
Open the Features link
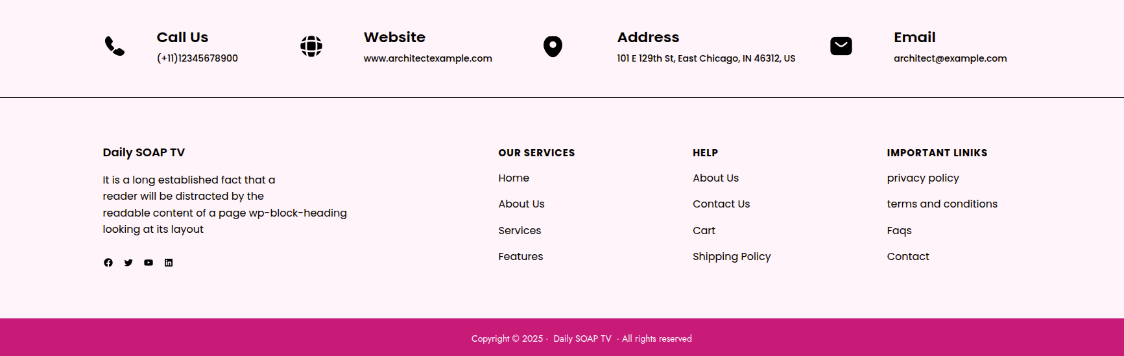coord(521,257)
